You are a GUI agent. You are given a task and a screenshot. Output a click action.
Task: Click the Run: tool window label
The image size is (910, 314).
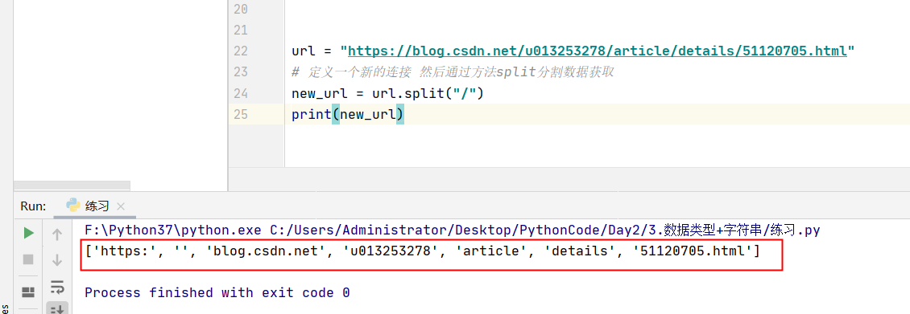pyautogui.click(x=33, y=206)
